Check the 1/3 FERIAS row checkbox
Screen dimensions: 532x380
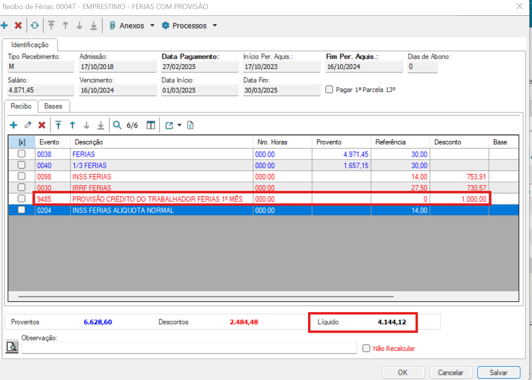point(22,165)
